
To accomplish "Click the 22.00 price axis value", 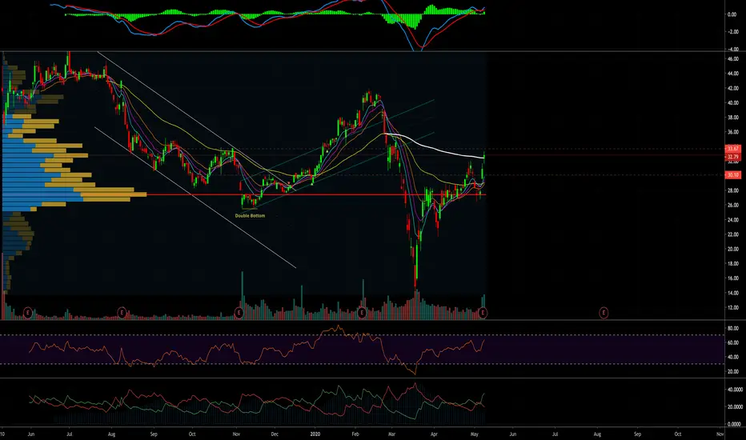I will pyautogui.click(x=732, y=234).
